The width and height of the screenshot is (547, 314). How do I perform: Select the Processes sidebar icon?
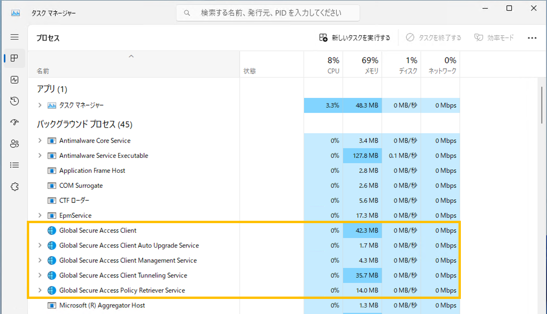pos(15,58)
